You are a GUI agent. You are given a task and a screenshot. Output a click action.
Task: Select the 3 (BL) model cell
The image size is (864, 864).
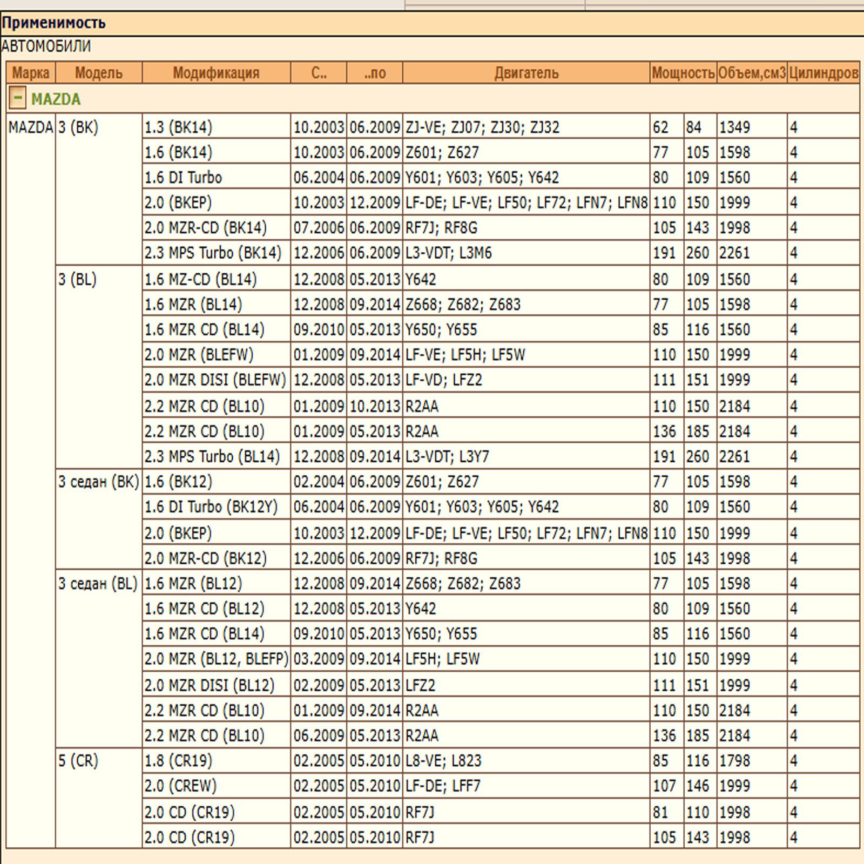[x=77, y=280]
